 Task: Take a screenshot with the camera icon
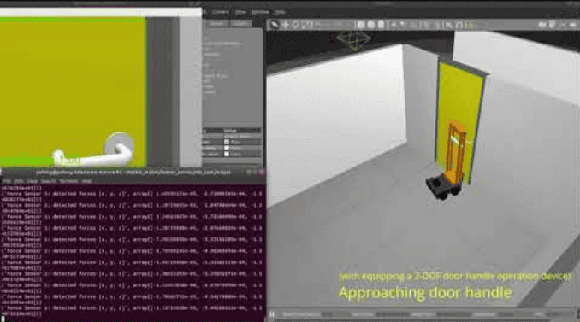pos(542,25)
